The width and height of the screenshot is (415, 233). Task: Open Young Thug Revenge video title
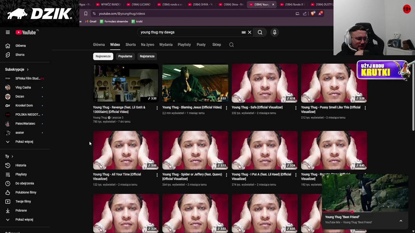(x=119, y=110)
